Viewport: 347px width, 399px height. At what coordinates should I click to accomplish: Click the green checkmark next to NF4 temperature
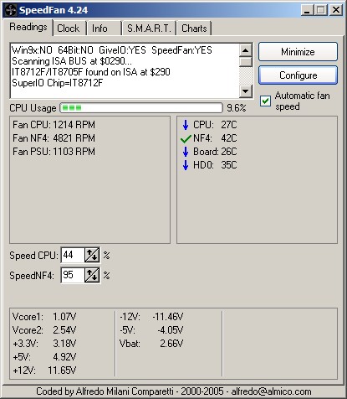click(186, 138)
